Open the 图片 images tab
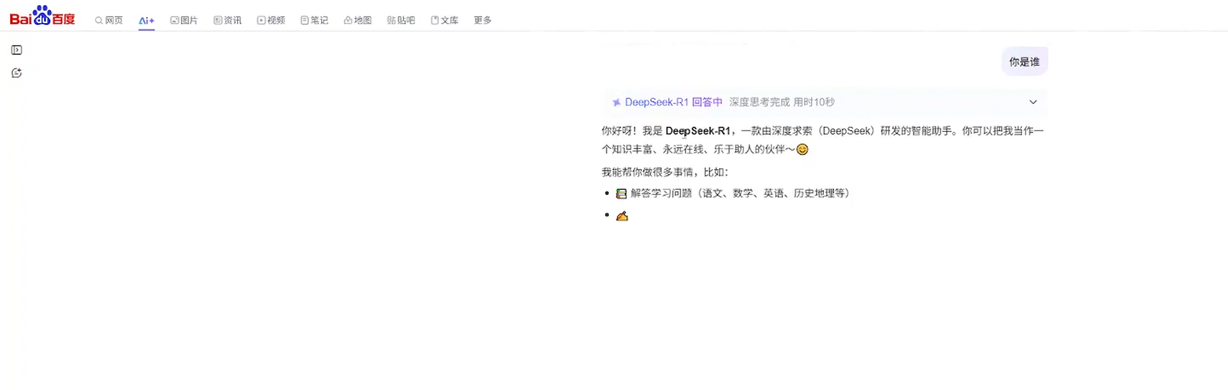1228x390 pixels. pos(184,20)
